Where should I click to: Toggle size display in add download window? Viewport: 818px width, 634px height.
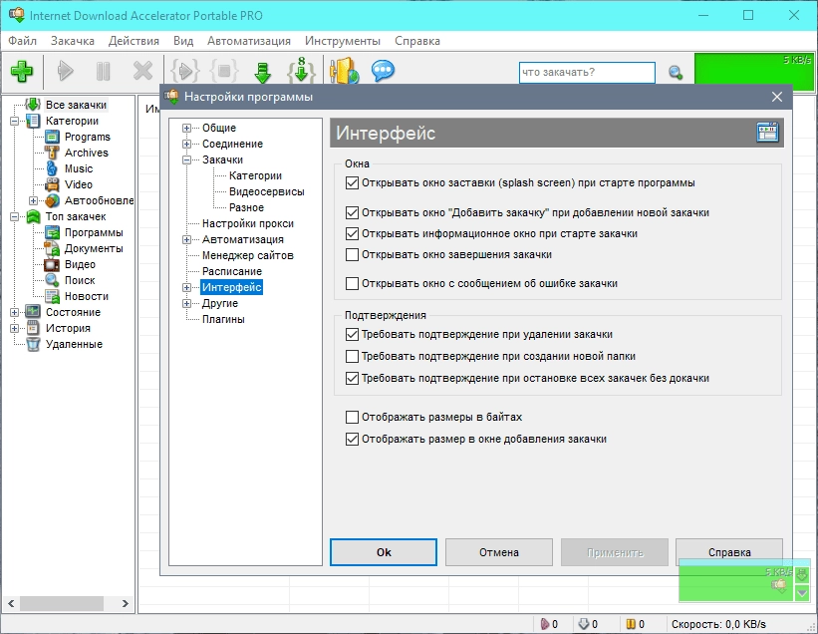click(352, 439)
